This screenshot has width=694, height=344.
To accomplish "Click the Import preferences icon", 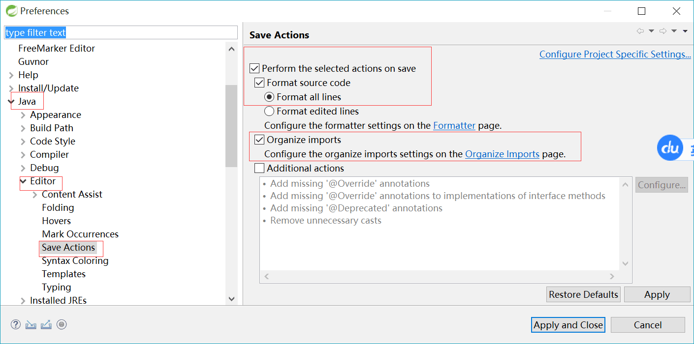I will click(x=31, y=324).
